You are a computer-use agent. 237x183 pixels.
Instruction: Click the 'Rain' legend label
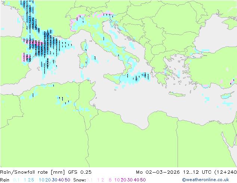5,180
